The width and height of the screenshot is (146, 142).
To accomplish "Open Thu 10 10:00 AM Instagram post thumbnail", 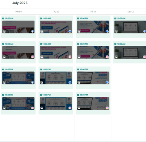I will (x=56, y=52).
